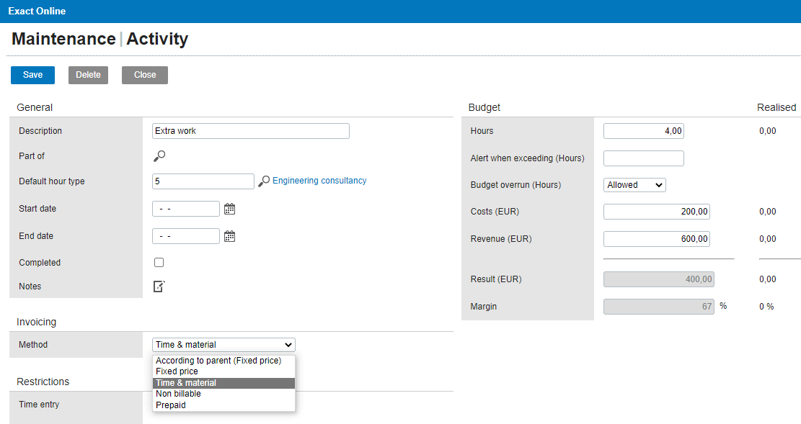Choose the Fixed price option
801x424 pixels.
(x=224, y=371)
